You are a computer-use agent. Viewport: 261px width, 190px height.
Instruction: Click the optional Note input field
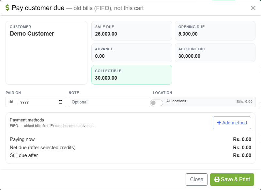[x=109, y=102]
